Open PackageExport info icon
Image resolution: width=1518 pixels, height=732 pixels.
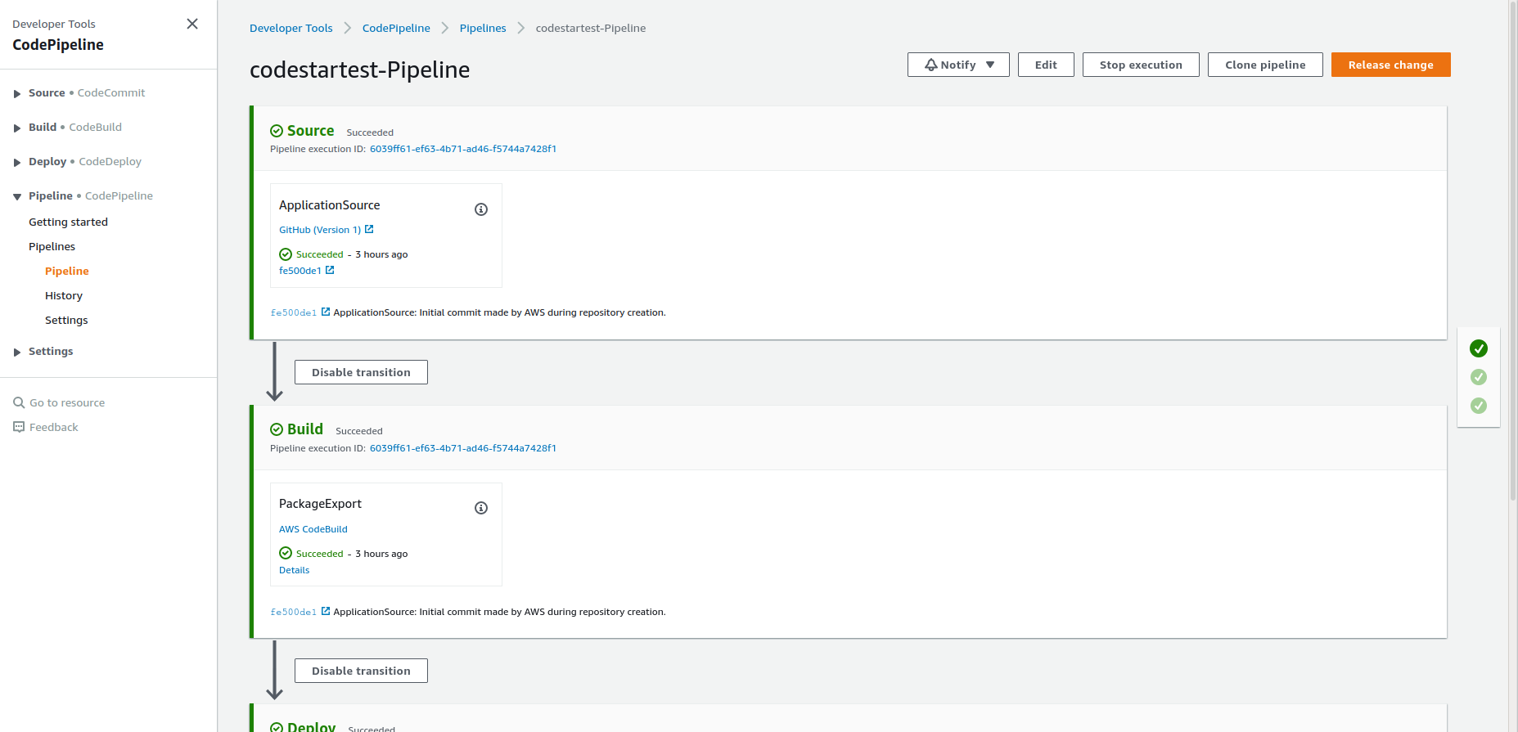click(x=481, y=508)
